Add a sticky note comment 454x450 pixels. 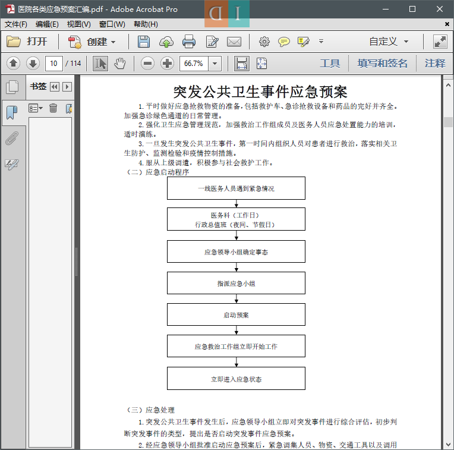click(284, 42)
